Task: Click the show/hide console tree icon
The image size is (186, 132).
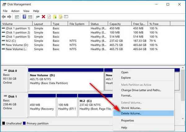Action: [x=17, y=17]
